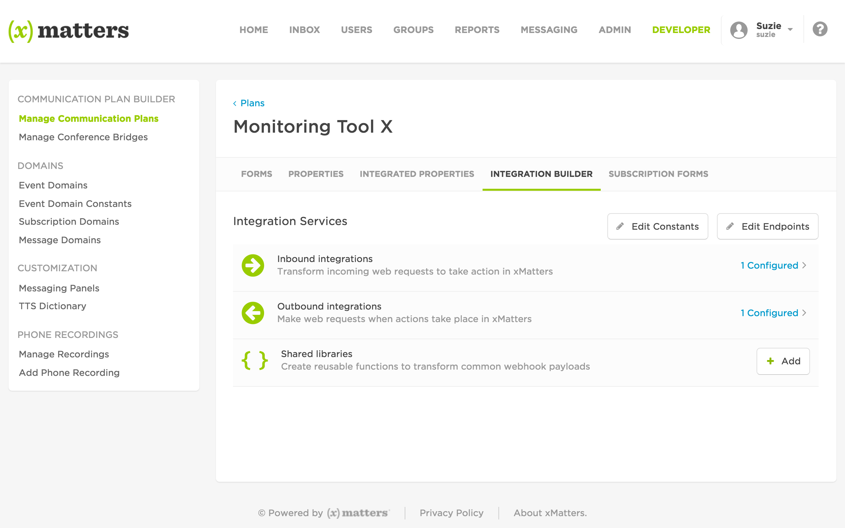Switch to the PROPERTIES tab

click(x=316, y=174)
